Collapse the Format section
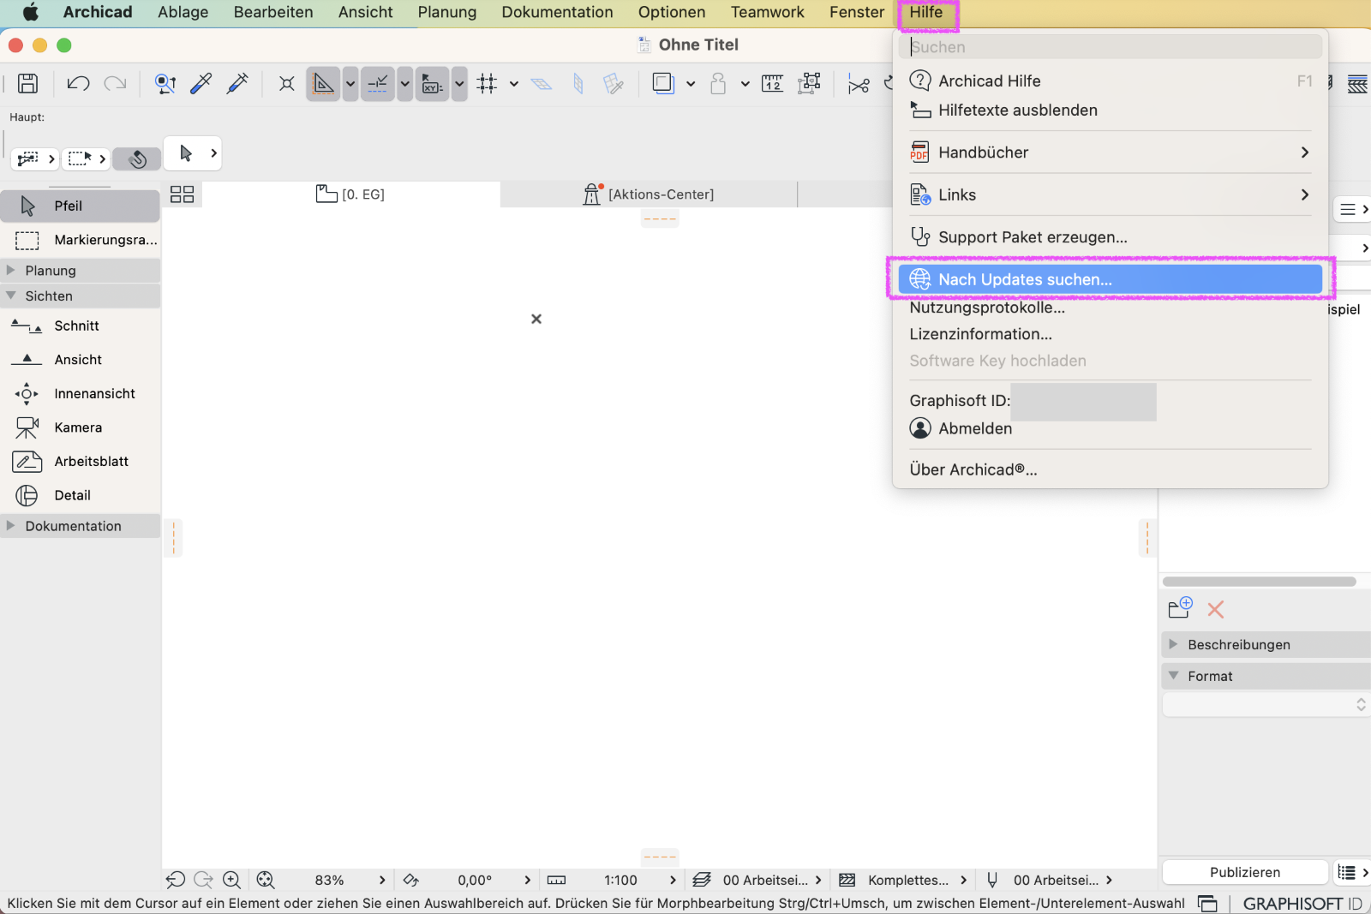 click(x=1266, y=676)
